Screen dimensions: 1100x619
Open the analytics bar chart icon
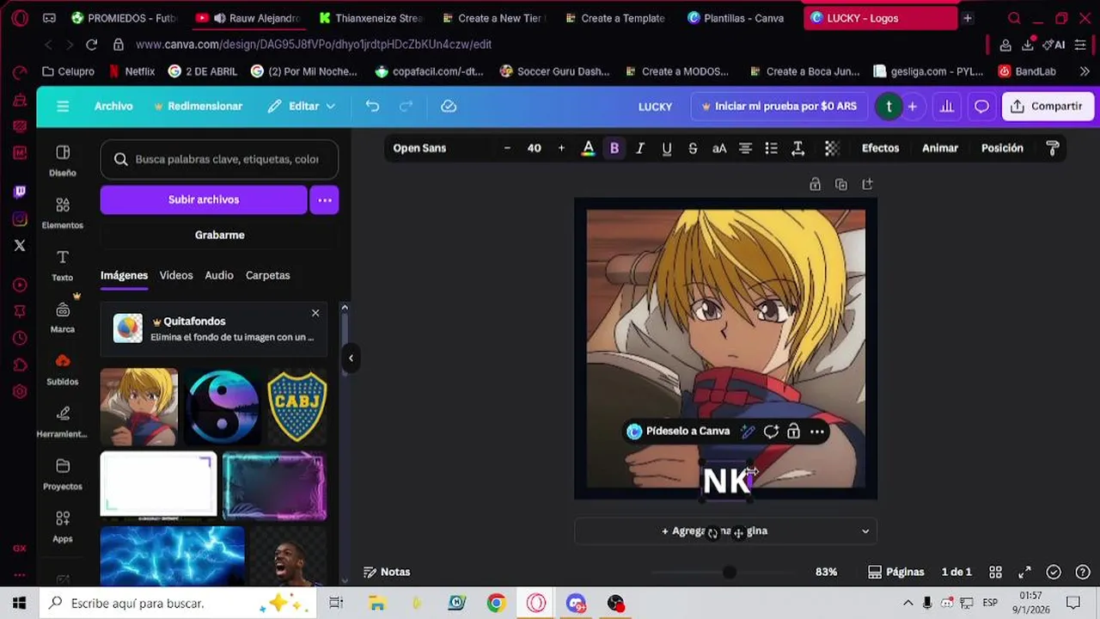click(947, 107)
